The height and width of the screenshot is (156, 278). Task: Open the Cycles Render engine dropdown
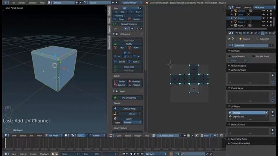pyautogui.click(x=132, y=3)
